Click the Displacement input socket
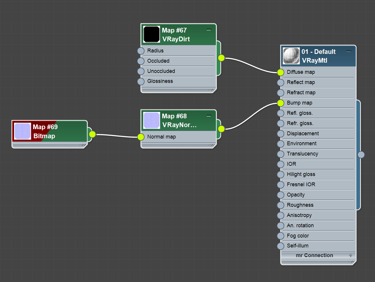This screenshot has width=375, height=282. pyautogui.click(x=280, y=134)
